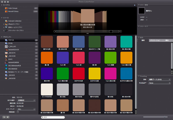The height and width of the screenshot is (120, 173).
Task: Pick the 濃い橙 orange color swatch
Action: 47,58
